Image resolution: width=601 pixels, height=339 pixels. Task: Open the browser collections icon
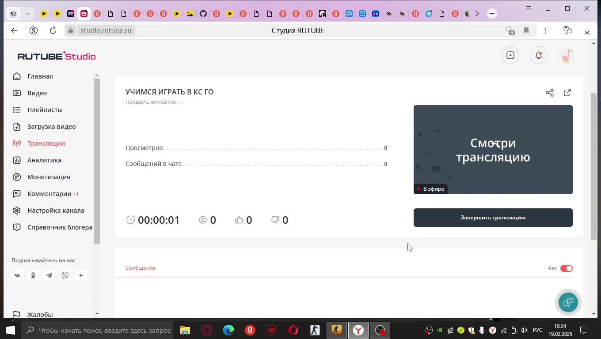[567, 30]
